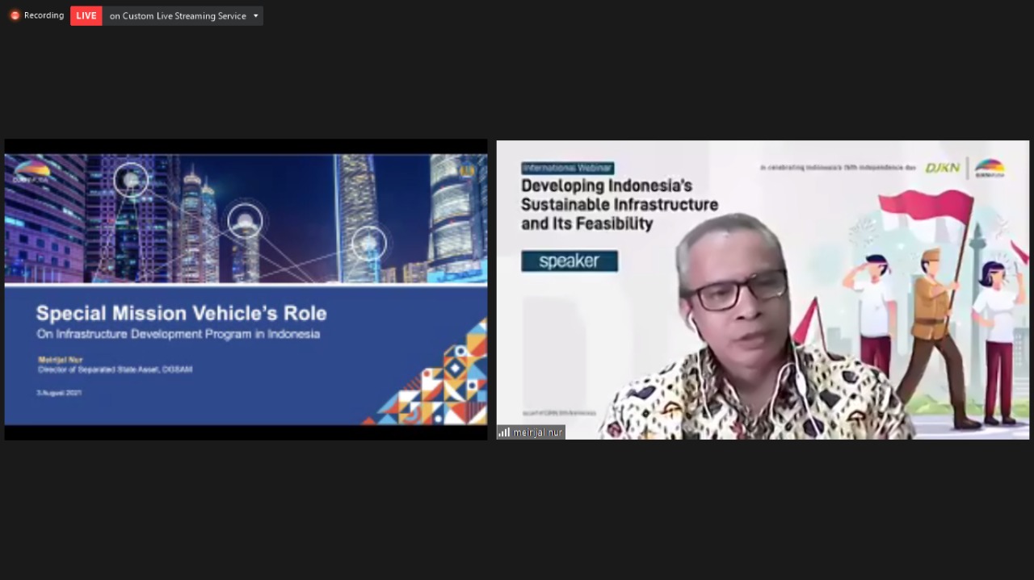Click the webinar title Developing Indonesia's Sustainable Infrastructure

tap(619, 204)
